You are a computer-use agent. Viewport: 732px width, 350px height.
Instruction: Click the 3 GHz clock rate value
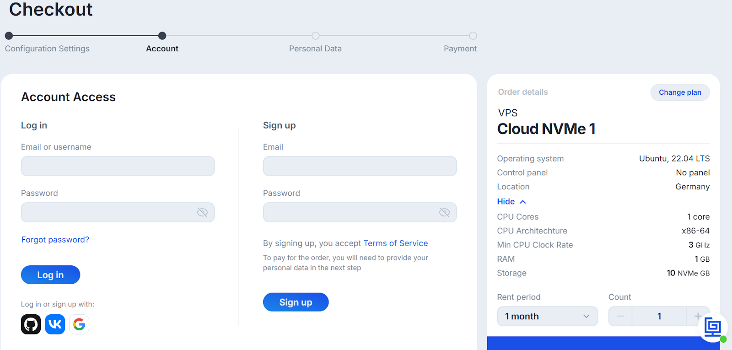pos(699,245)
